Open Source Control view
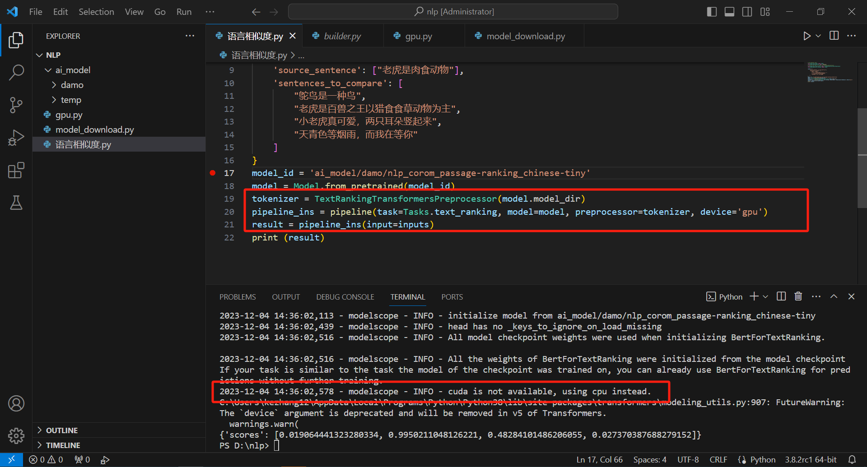Screen dimensions: 867x467 16,105
